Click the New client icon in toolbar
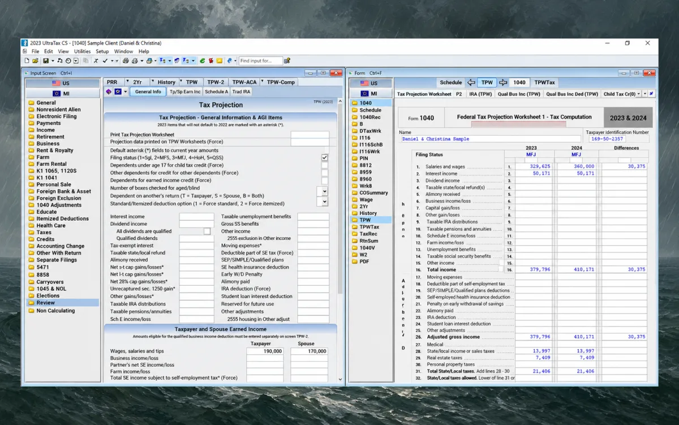The width and height of the screenshot is (679, 425). (x=26, y=61)
